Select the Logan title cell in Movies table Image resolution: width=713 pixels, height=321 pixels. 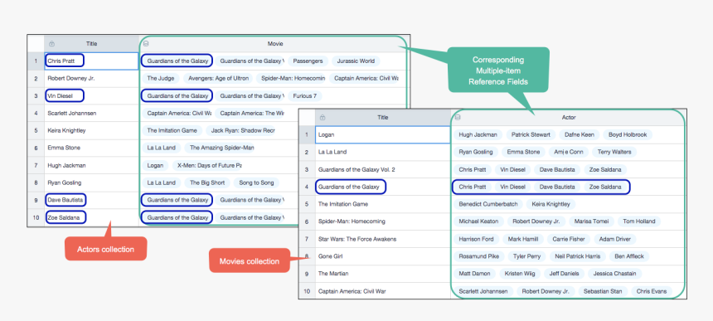click(383, 134)
